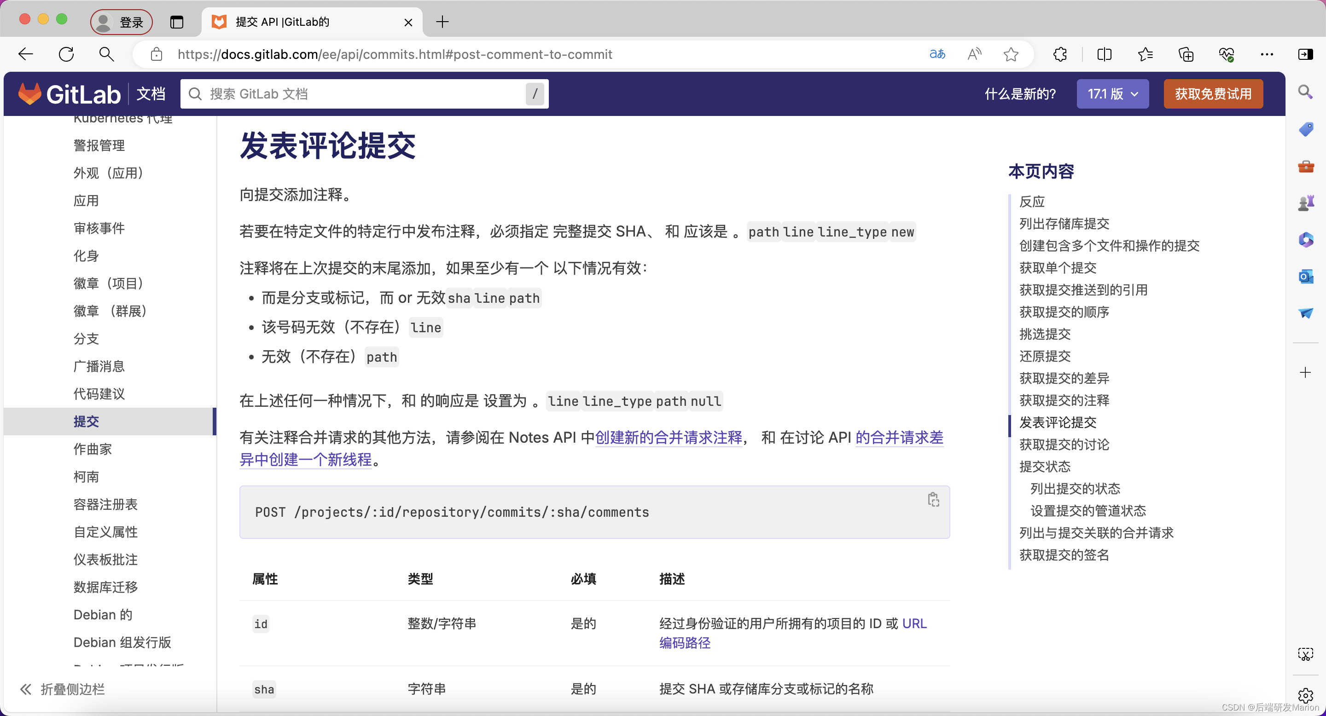
Task: Click the copy code block icon
Action: (x=933, y=499)
